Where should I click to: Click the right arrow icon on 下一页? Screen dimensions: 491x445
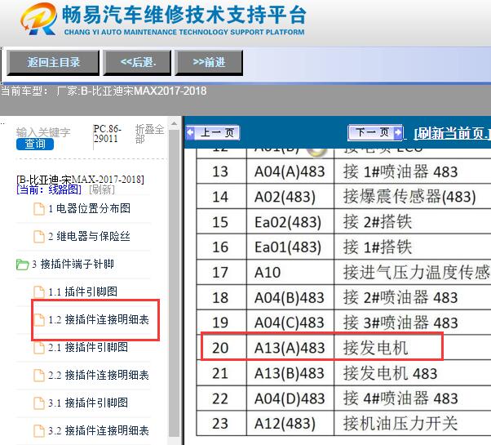[x=398, y=132]
